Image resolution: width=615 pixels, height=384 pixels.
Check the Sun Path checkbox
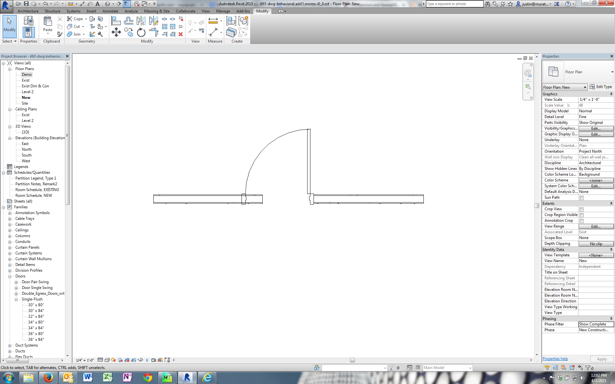tap(581, 198)
